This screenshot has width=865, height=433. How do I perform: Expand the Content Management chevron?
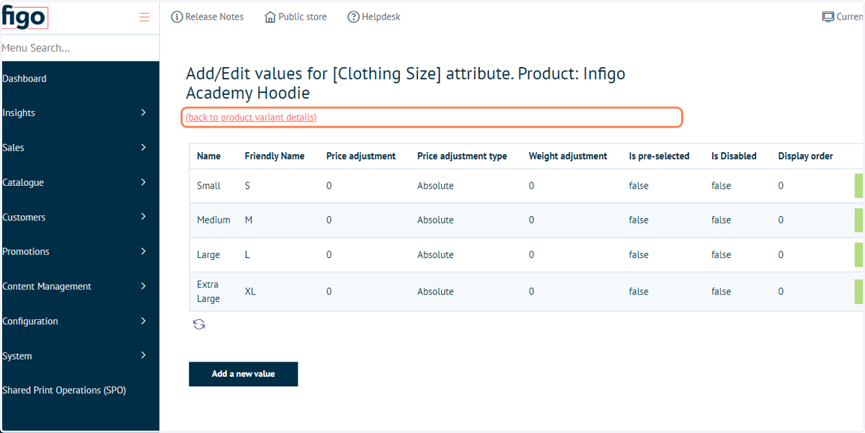coord(143,286)
